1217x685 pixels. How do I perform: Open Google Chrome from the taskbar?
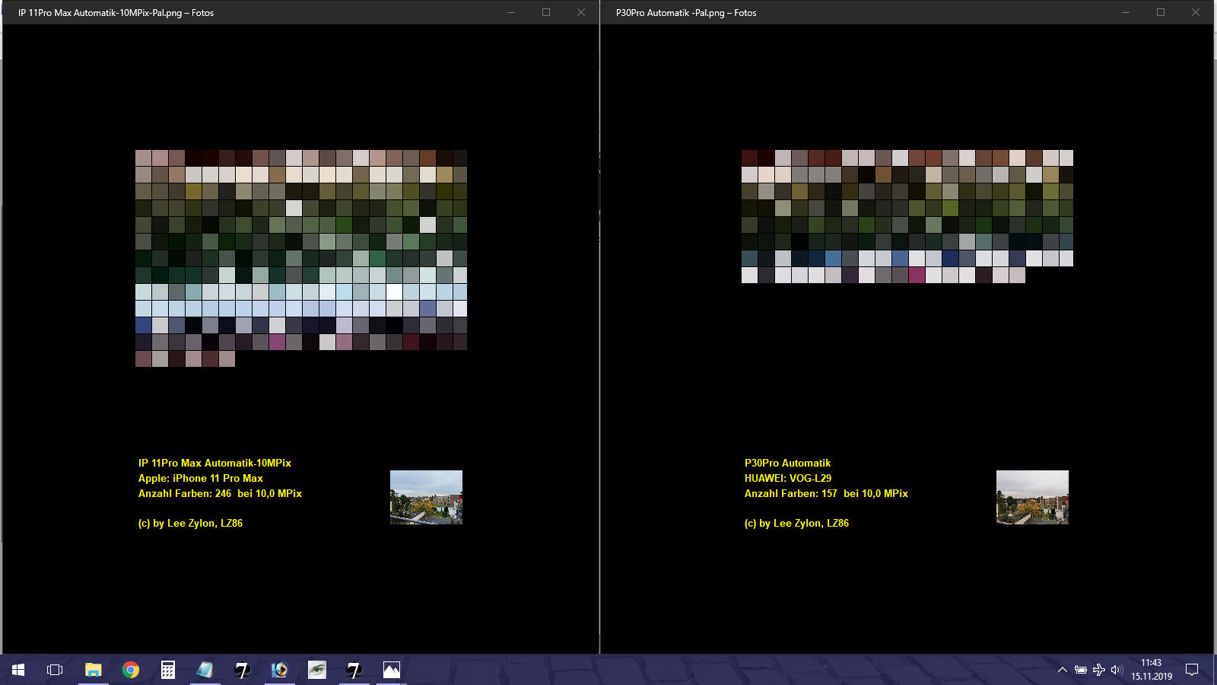coord(131,670)
